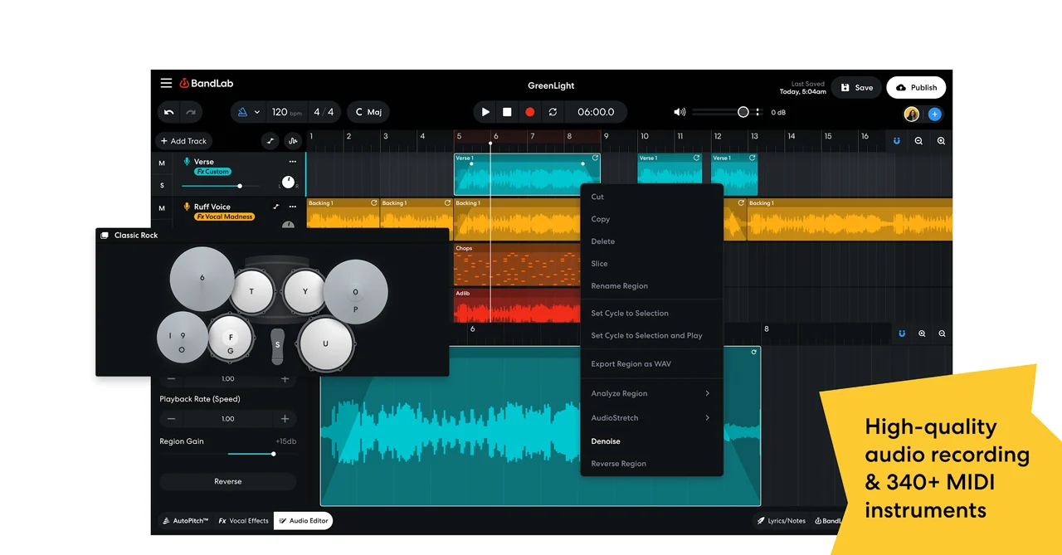
Task: Click the Verse track microphone icon
Action: click(x=187, y=162)
